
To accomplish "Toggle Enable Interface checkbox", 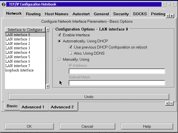I will point(59,35).
